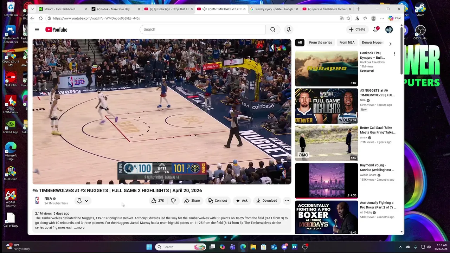Image resolution: width=450 pixels, height=253 pixels.
Task: Open the Better Call Saul video thumbnail
Action: click(x=326, y=143)
